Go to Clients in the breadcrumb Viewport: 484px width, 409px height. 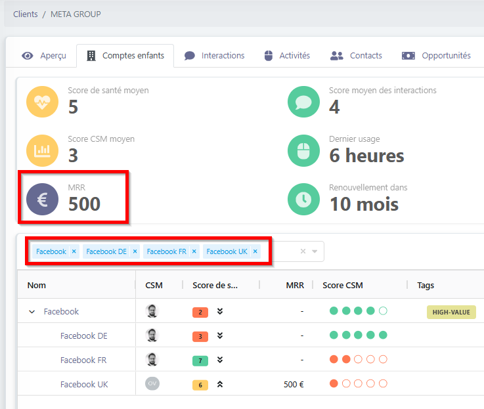click(25, 14)
